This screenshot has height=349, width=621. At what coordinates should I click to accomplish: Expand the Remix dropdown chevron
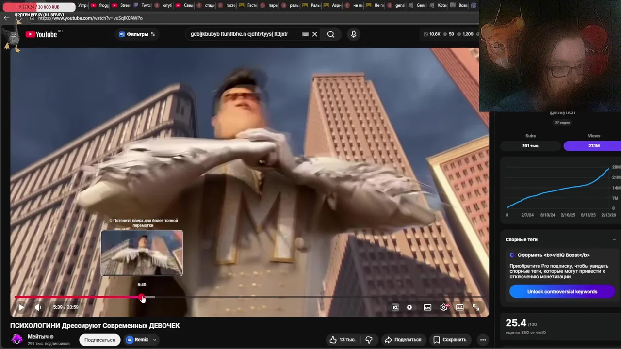pyautogui.click(x=155, y=340)
